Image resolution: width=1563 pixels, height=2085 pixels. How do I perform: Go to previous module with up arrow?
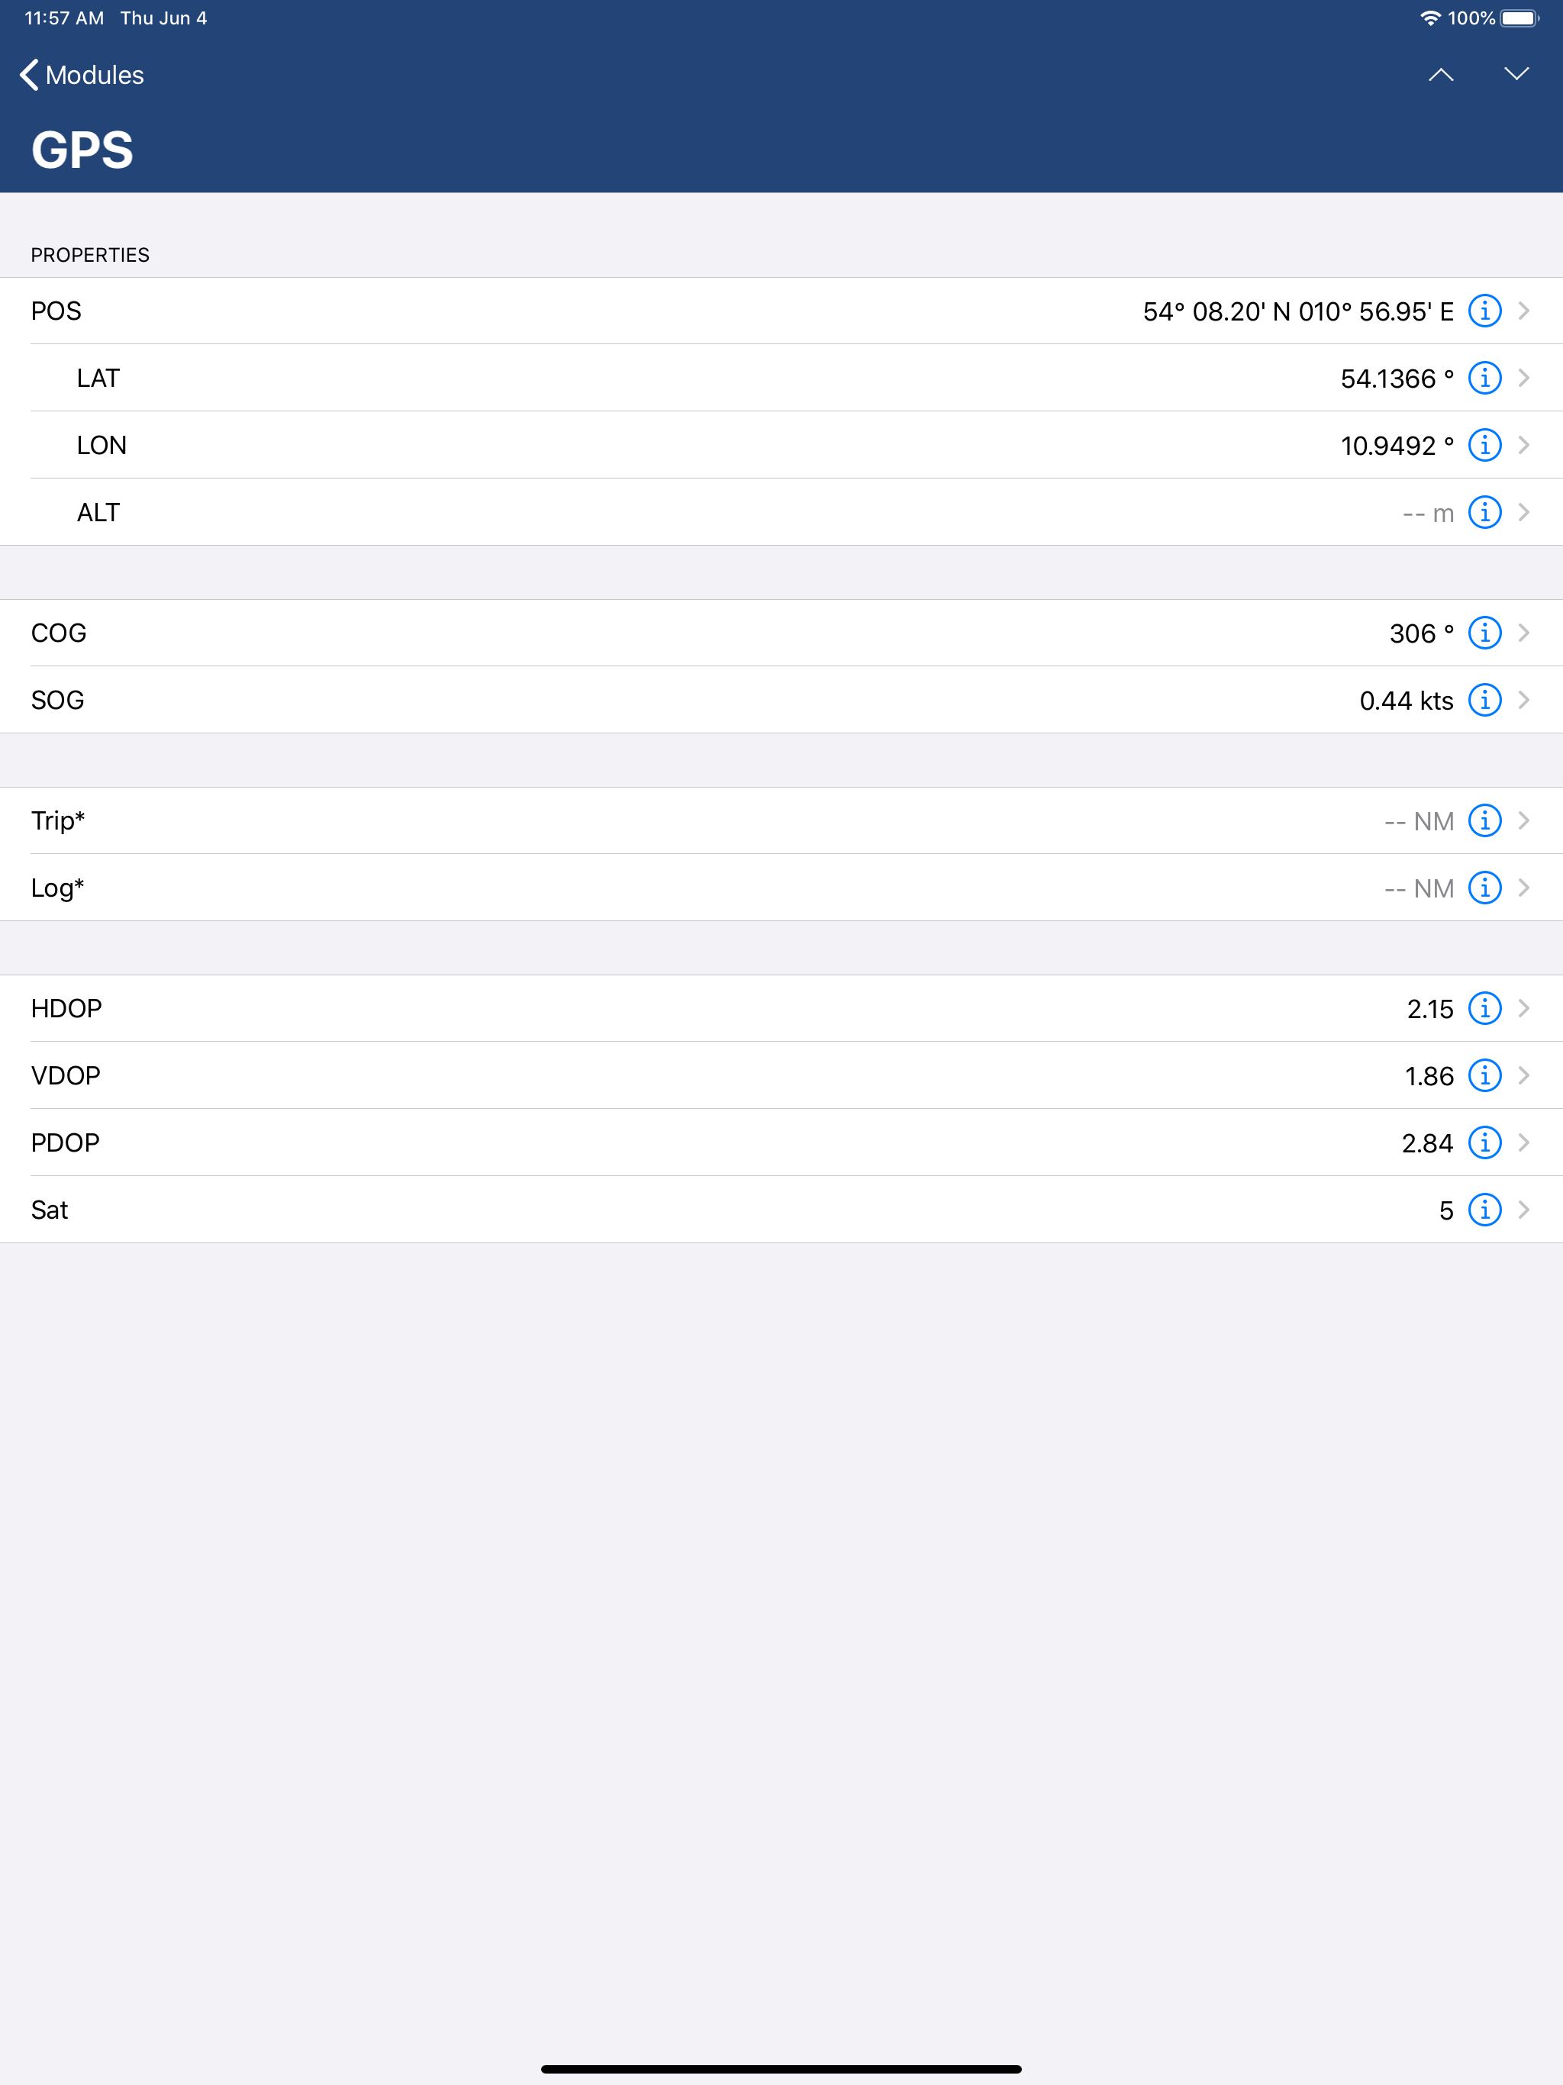coord(1440,75)
